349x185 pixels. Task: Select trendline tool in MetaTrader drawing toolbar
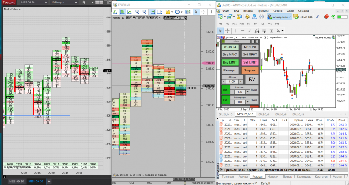[250, 30]
